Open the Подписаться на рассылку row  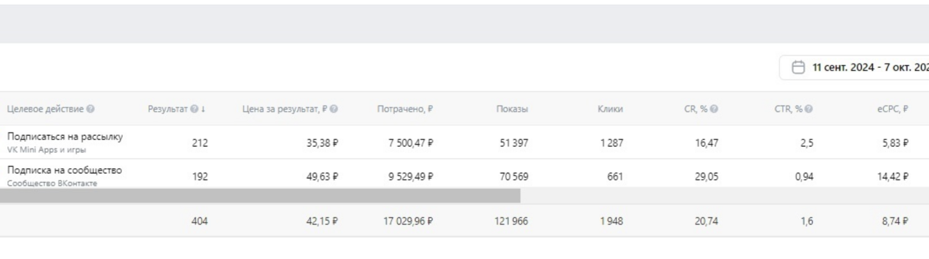click(x=464, y=143)
